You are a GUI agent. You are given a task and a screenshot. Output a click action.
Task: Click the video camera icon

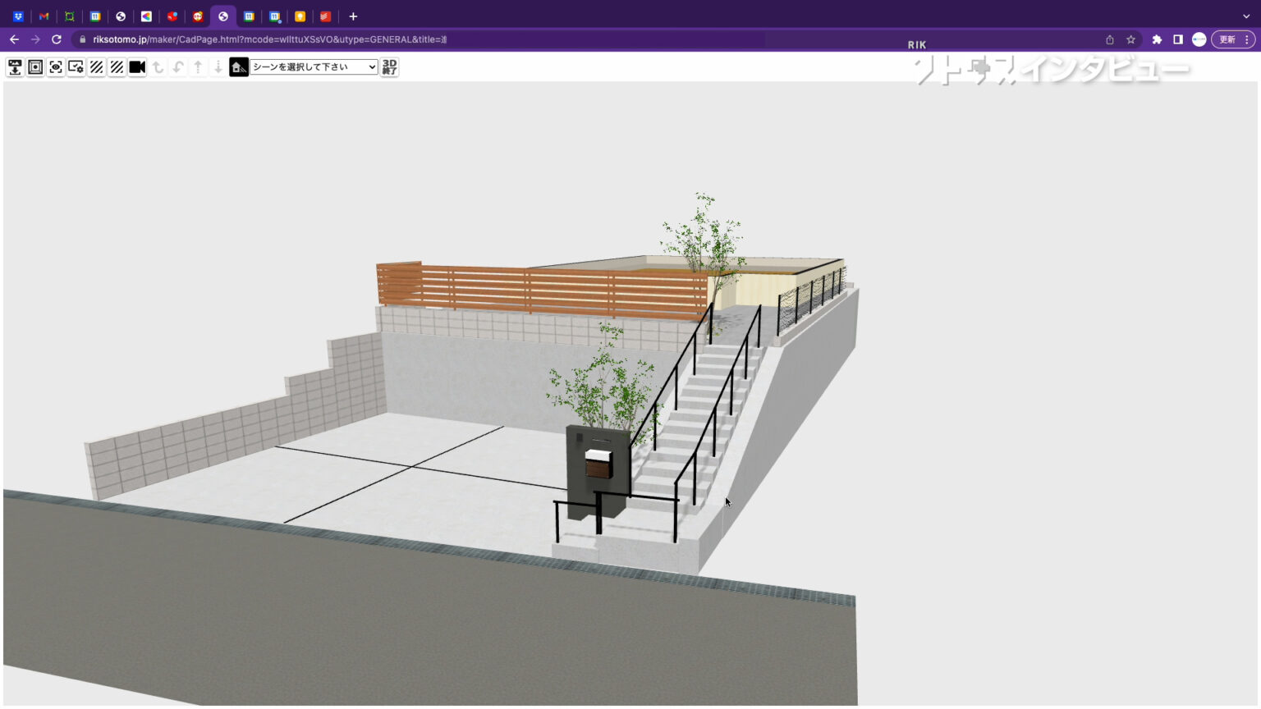pos(137,67)
